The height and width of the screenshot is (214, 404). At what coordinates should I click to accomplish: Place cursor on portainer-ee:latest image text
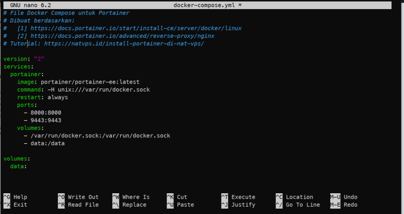tap(90, 82)
